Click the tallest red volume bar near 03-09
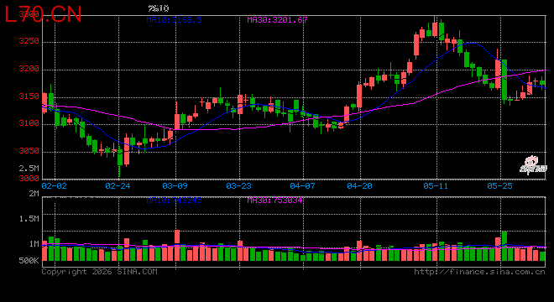 (x=177, y=246)
